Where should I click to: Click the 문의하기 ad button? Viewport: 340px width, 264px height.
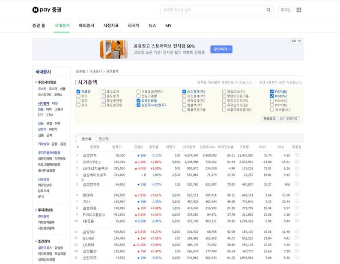(x=221, y=49)
